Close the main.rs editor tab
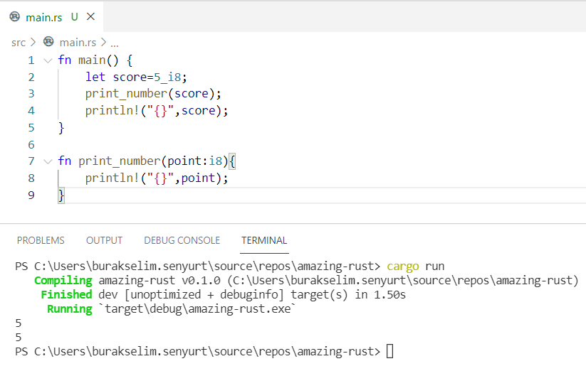The height and width of the screenshot is (371, 586). (x=90, y=16)
